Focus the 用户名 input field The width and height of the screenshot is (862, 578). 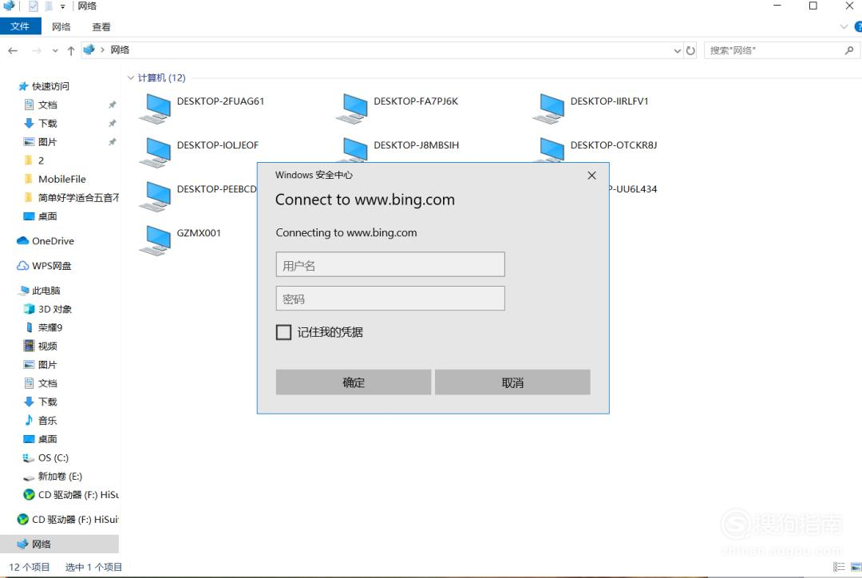point(390,264)
